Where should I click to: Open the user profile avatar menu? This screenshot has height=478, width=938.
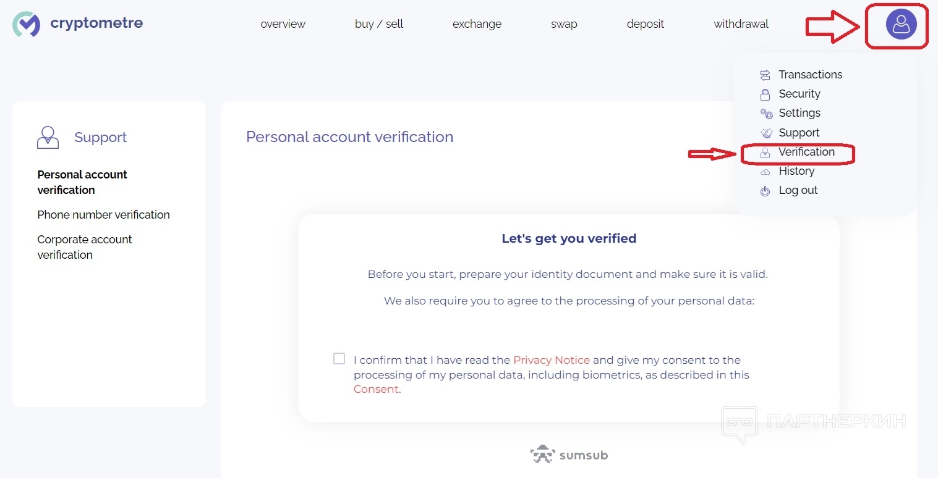tap(901, 25)
